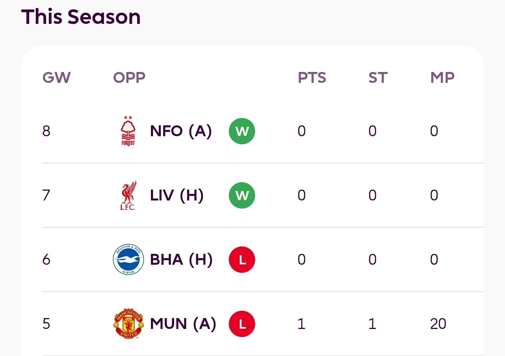The height and width of the screenshot is (356, 505).
Task: Click the Liverpool FC club crest
Action: coord(128,196)
